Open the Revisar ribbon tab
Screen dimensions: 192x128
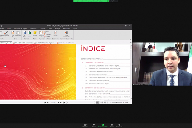tap(9, 29)
